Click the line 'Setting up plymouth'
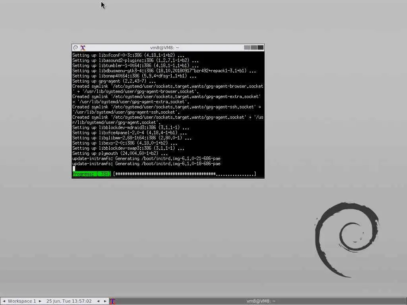Viewport: 407px width, 305px height. (120, 154)
